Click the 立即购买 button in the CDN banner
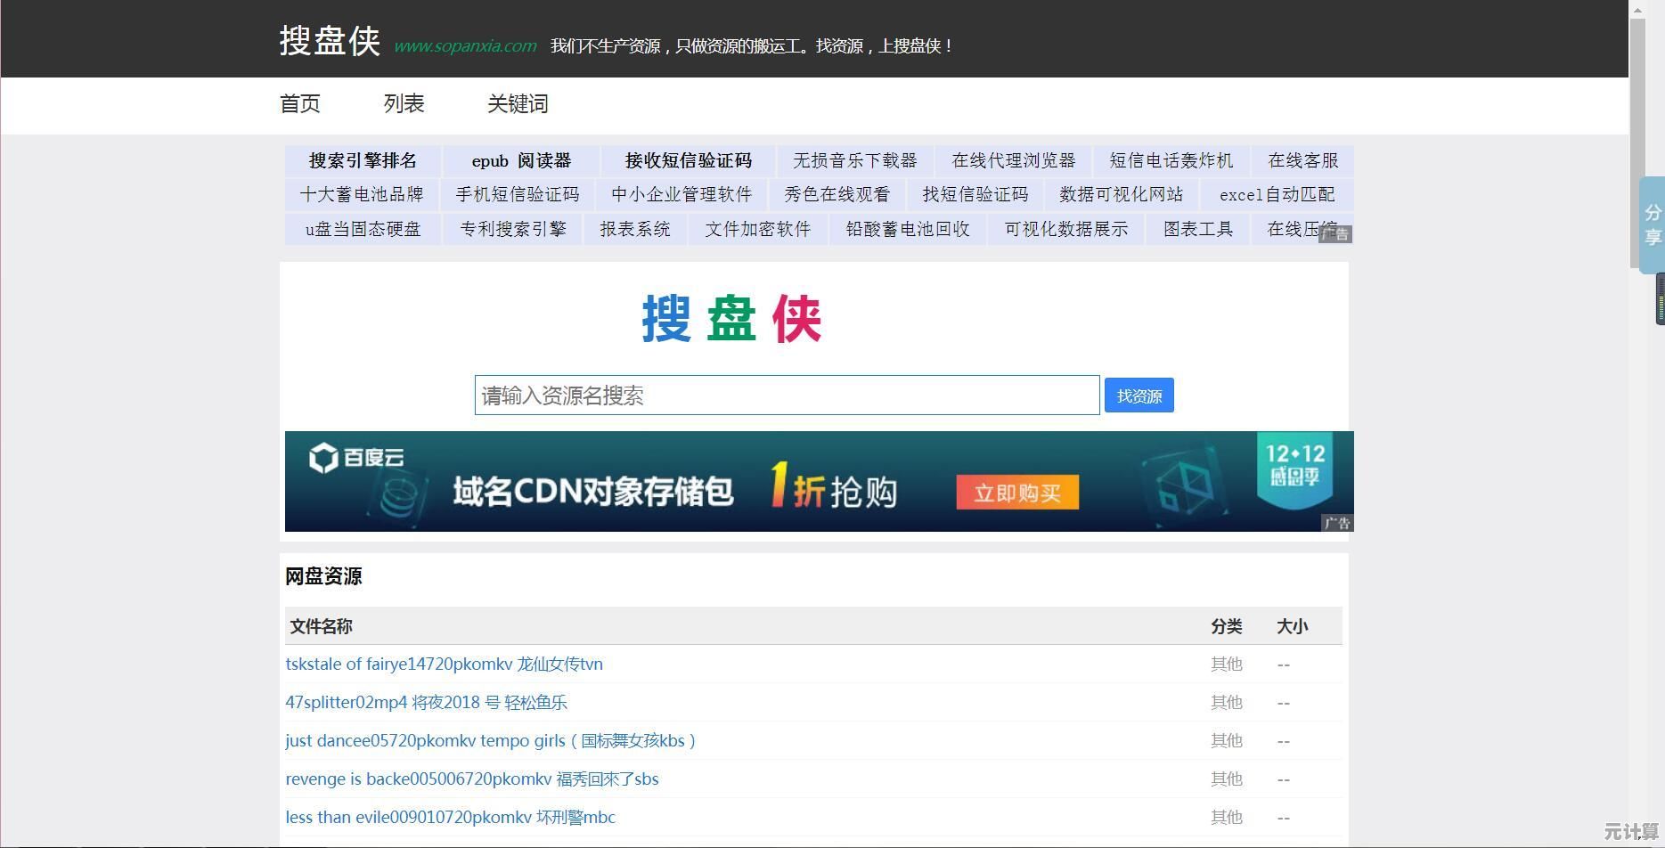Image resolution: width=1665 pixels, height=848 pixels. click(x=1016, y=492)
